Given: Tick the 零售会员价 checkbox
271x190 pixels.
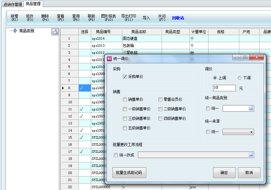Looking at the screenshot, I should (x=160, y=100).
